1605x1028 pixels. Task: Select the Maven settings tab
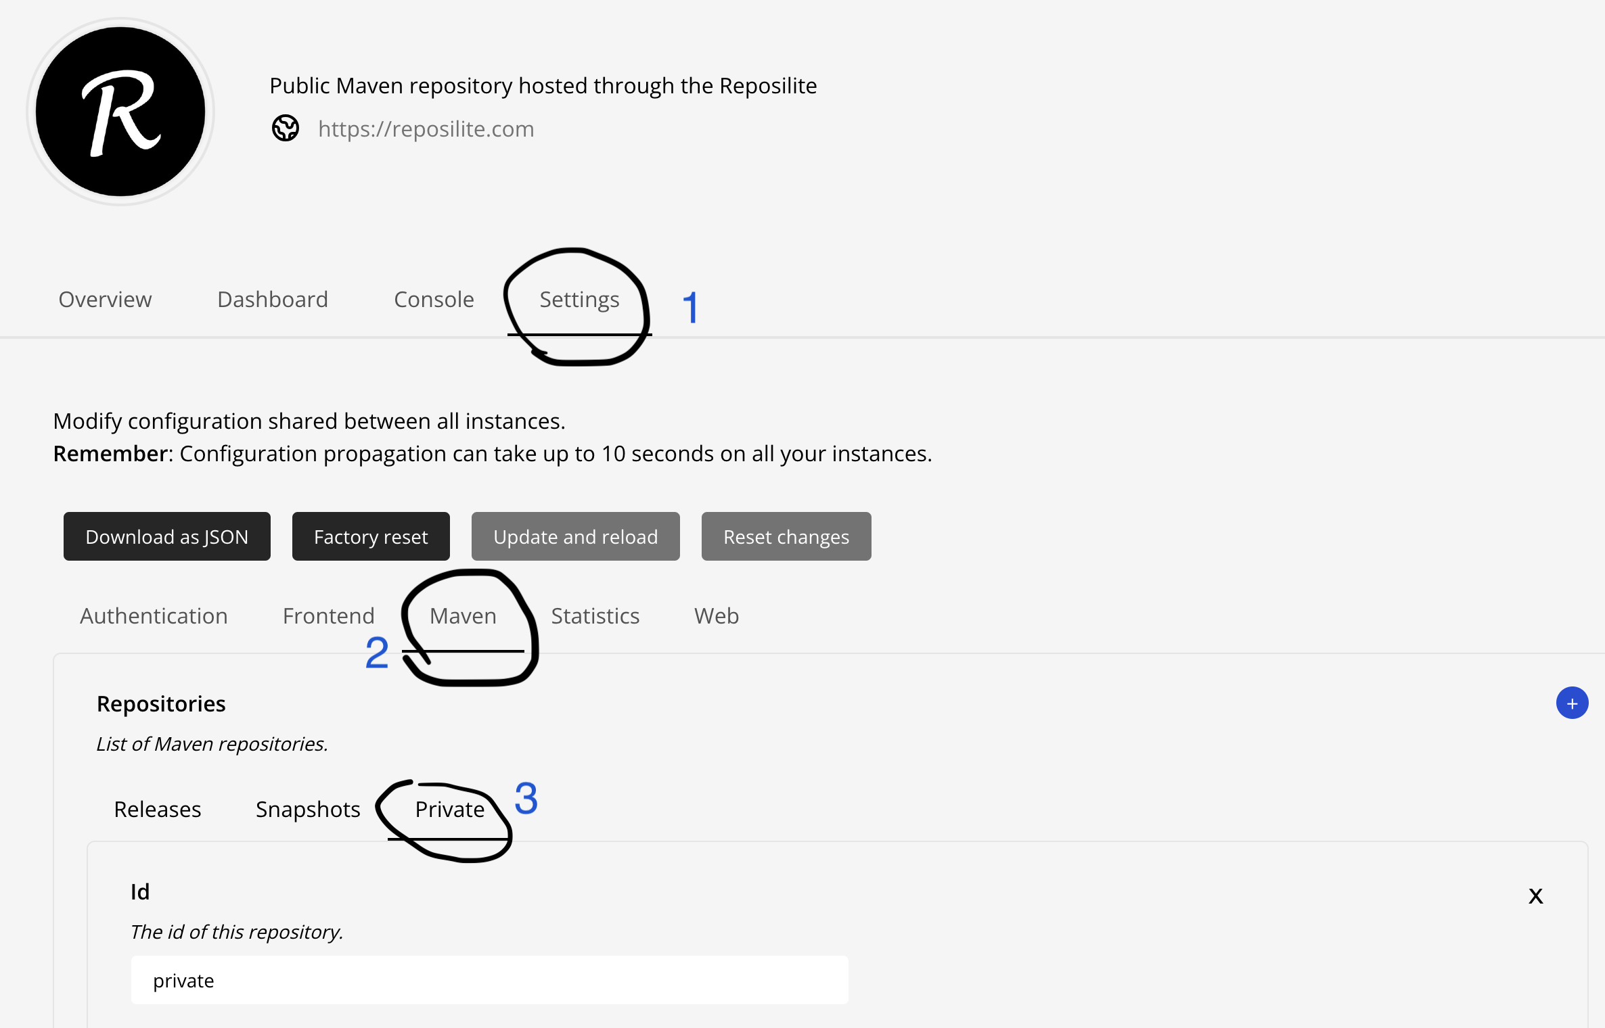coord(463,615)
